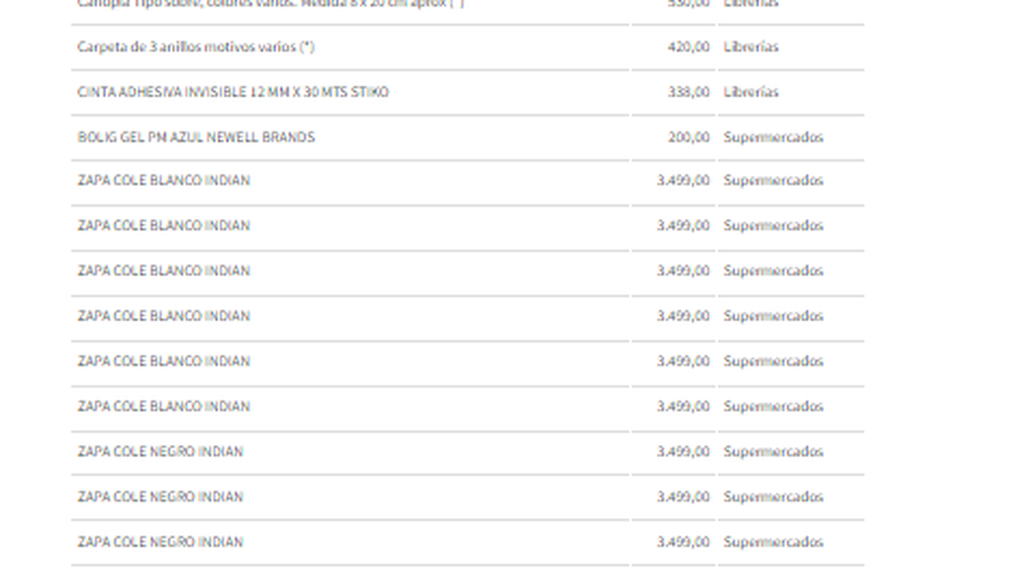Select the middle ZAPA COLE NEGRO INDIAN row
This screenshot has height=577, width=1026.
[x=160, y=498]
